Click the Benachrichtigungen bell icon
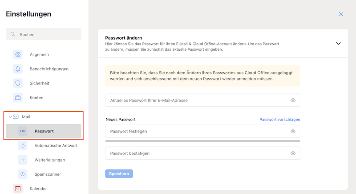This screenshot has width=356, height=194. coord(18,69)
